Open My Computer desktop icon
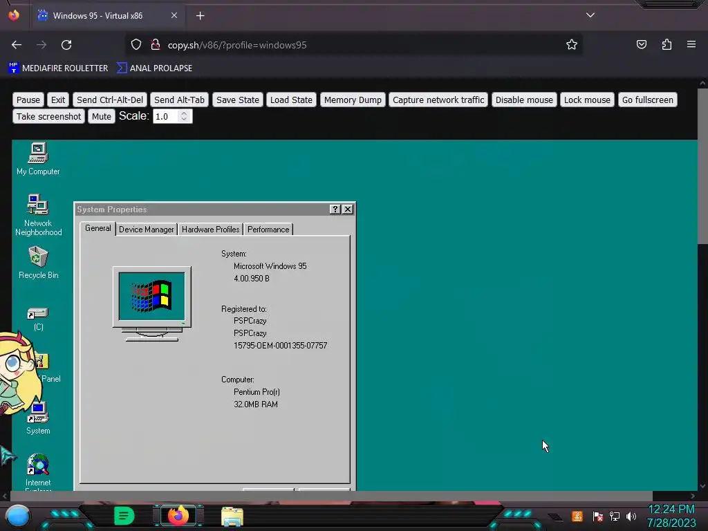This screenshot has height=531, width=708. 38,158
